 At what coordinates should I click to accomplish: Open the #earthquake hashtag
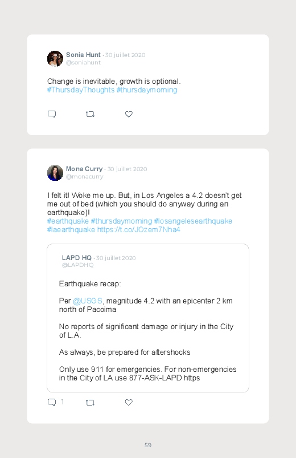(x=68, y=221)
